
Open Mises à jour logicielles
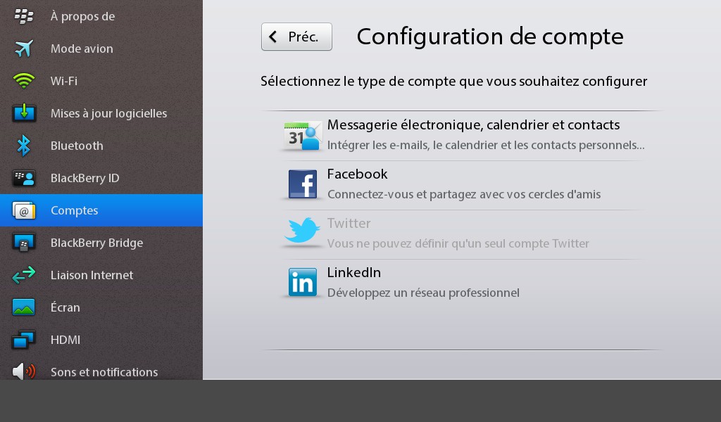(x=101, y=113)
